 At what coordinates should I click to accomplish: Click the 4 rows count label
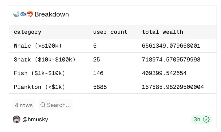click(x=24, y=105)
